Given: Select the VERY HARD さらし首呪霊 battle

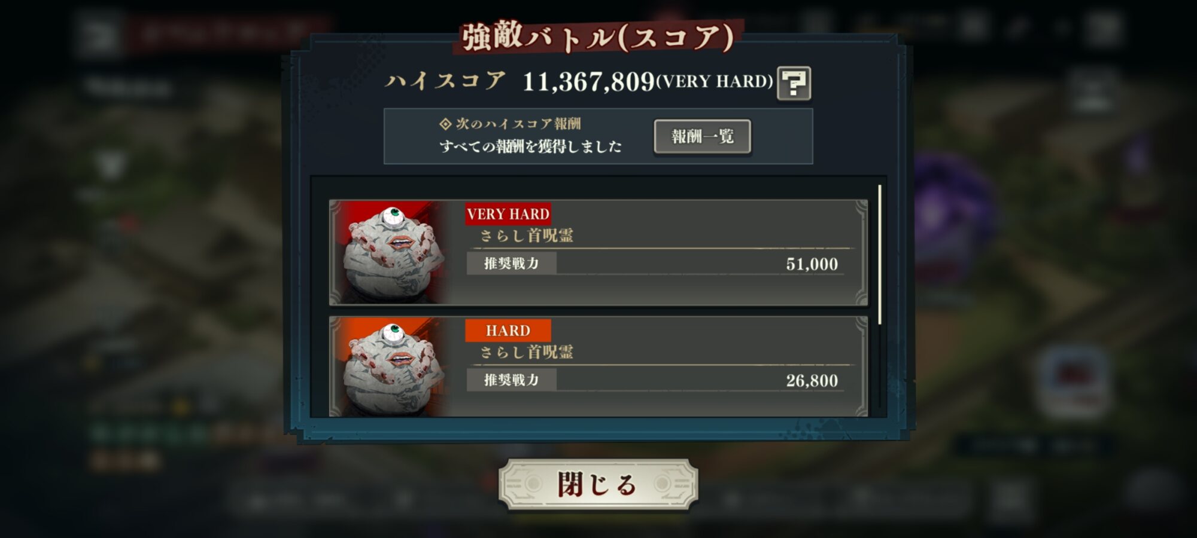Looking at the screenshot, I should click(598, 252).
